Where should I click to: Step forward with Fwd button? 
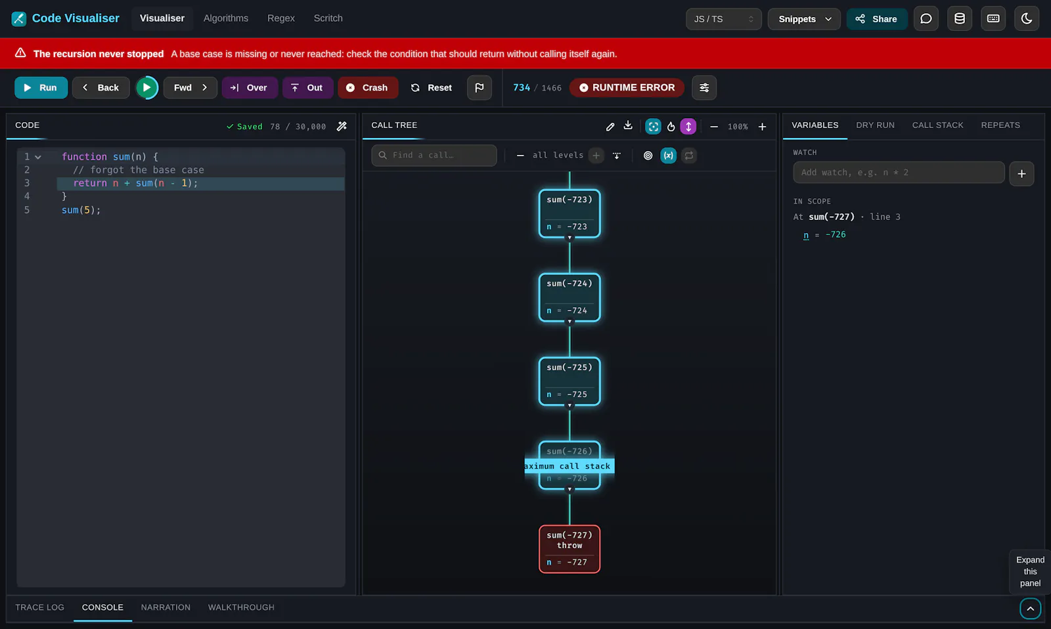coord(190,87)
